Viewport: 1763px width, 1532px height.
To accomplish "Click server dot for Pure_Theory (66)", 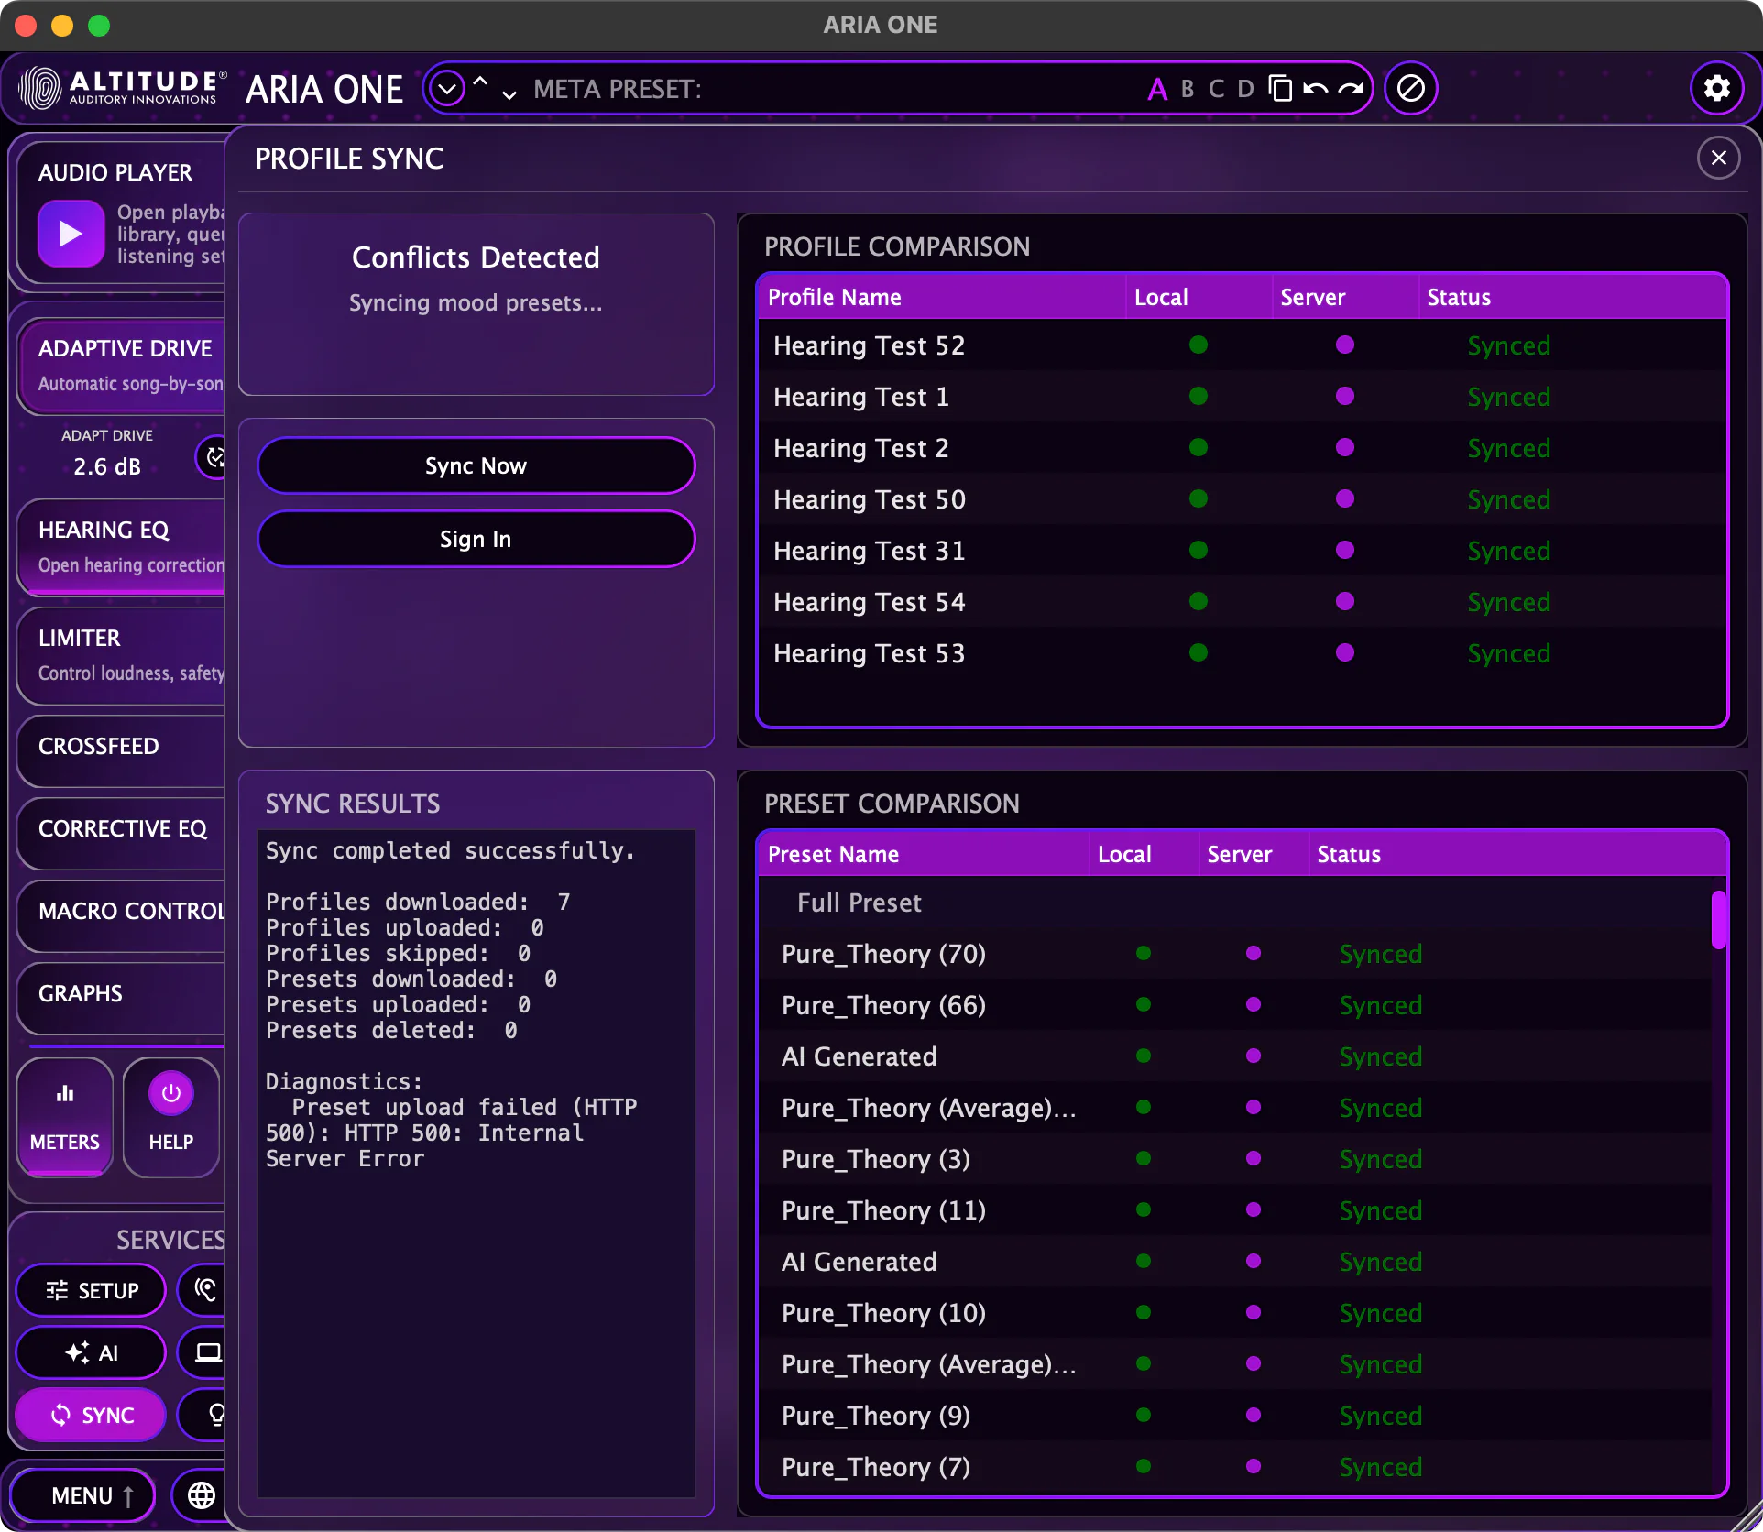I will (x=1253, y=1004).
